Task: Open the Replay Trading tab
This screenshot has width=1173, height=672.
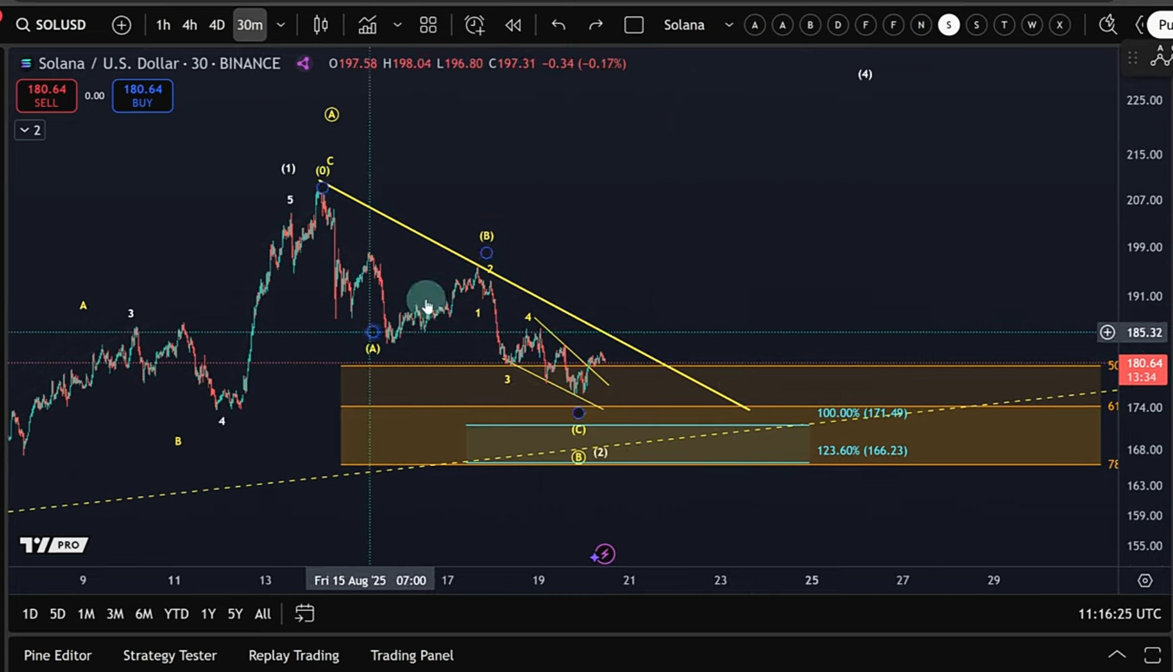Action: tap(294, 655)
